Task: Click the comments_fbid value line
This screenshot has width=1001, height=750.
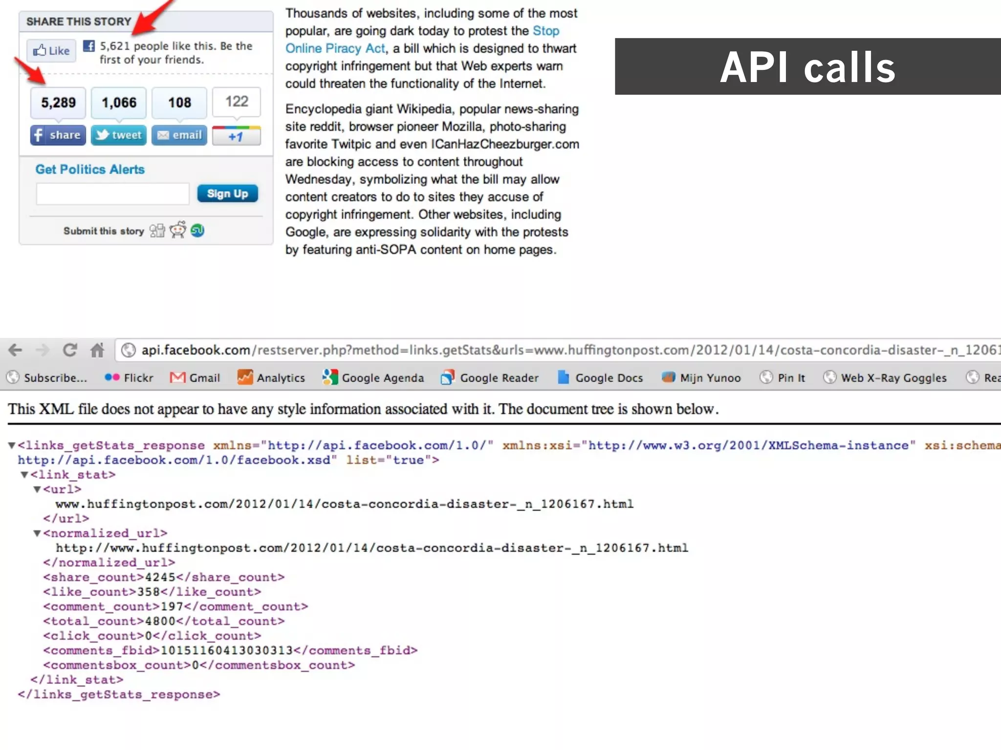Action: [230, 650]
